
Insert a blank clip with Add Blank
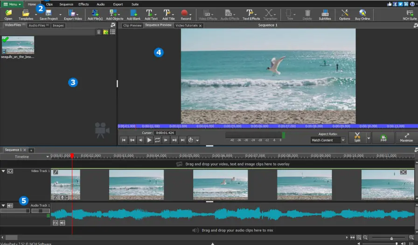[x=133, y=14]
